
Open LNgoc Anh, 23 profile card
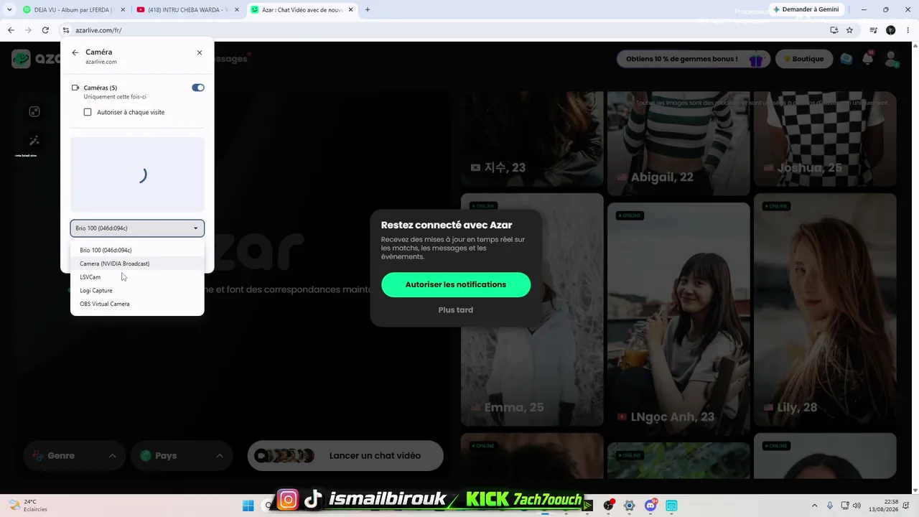coord(678,319)
